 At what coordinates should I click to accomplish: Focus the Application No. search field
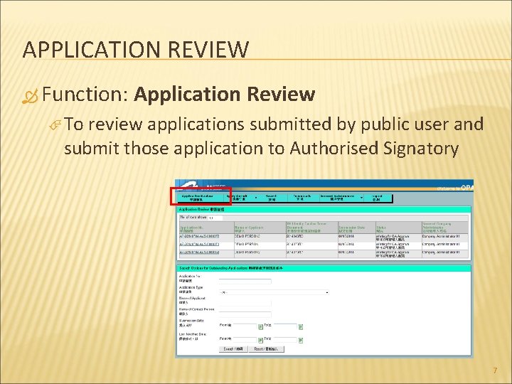(245, 281)
